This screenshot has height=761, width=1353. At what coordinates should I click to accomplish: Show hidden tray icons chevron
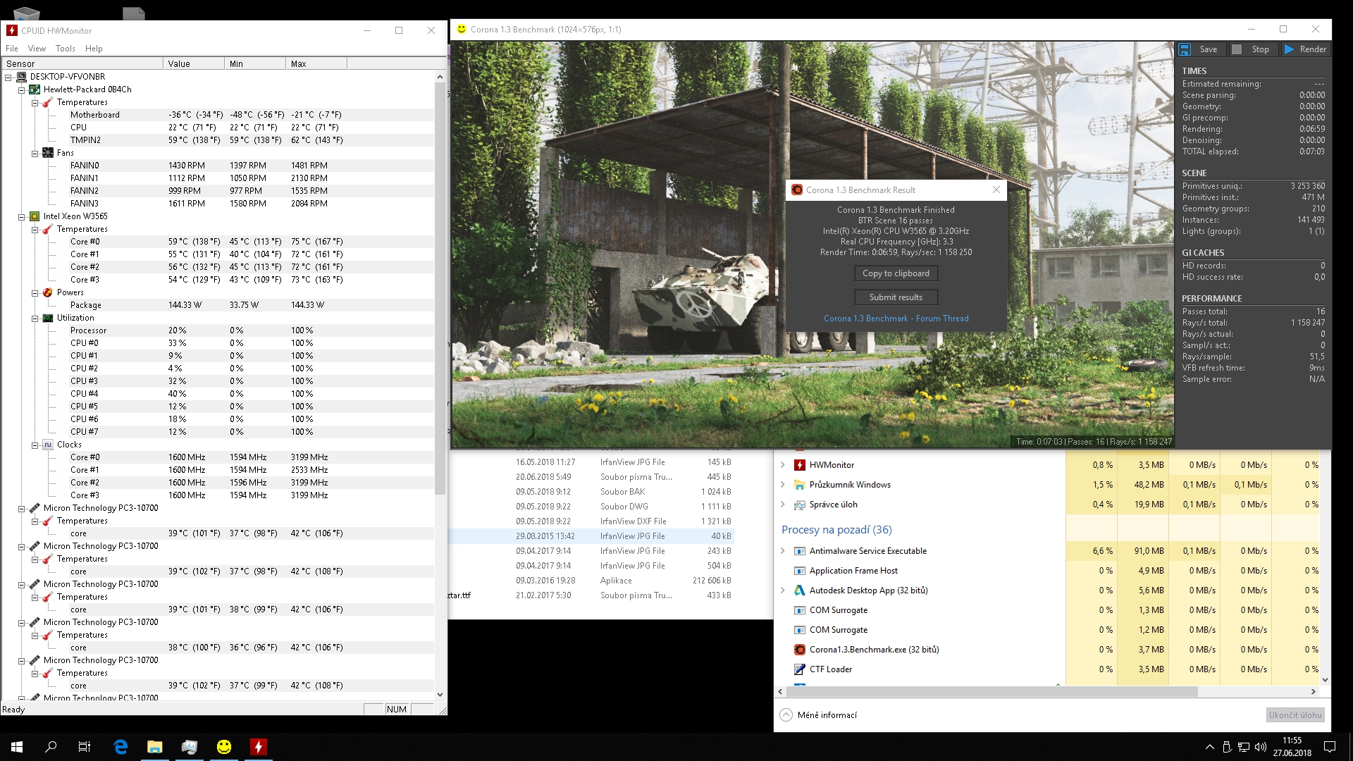(1210, 747)
